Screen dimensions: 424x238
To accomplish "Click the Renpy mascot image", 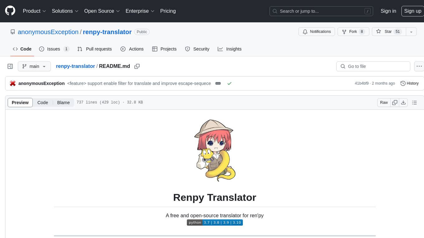I will click(x=214, y=150).
